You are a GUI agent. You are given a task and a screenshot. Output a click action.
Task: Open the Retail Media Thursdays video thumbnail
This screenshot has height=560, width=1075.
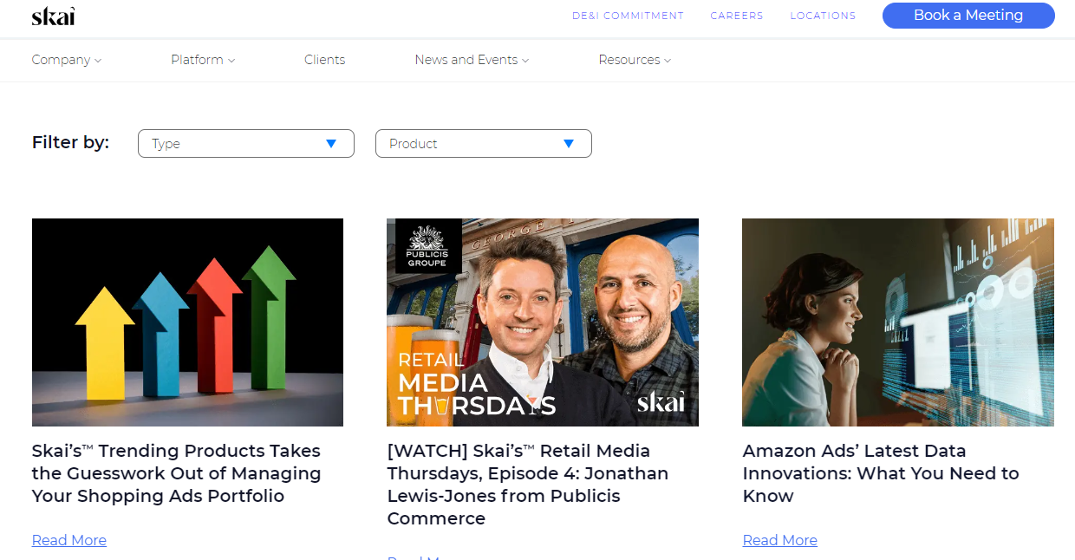pos(542,322)
